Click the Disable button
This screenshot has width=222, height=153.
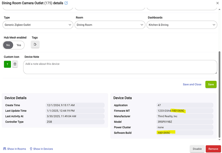pyautogui.click(x=197, y=149)
